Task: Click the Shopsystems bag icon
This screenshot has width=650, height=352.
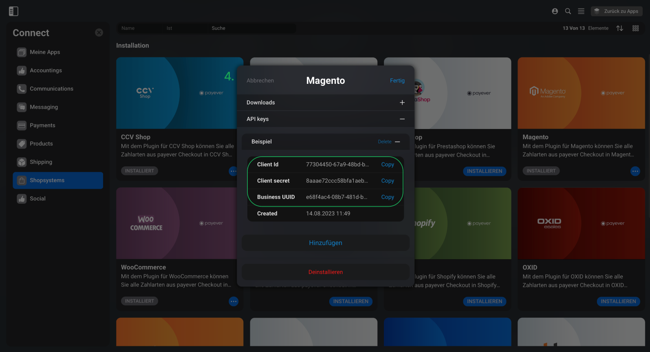Action: point(22,180)
